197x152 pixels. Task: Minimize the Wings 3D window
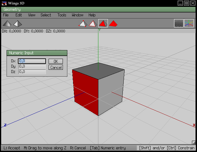point(180,3)
